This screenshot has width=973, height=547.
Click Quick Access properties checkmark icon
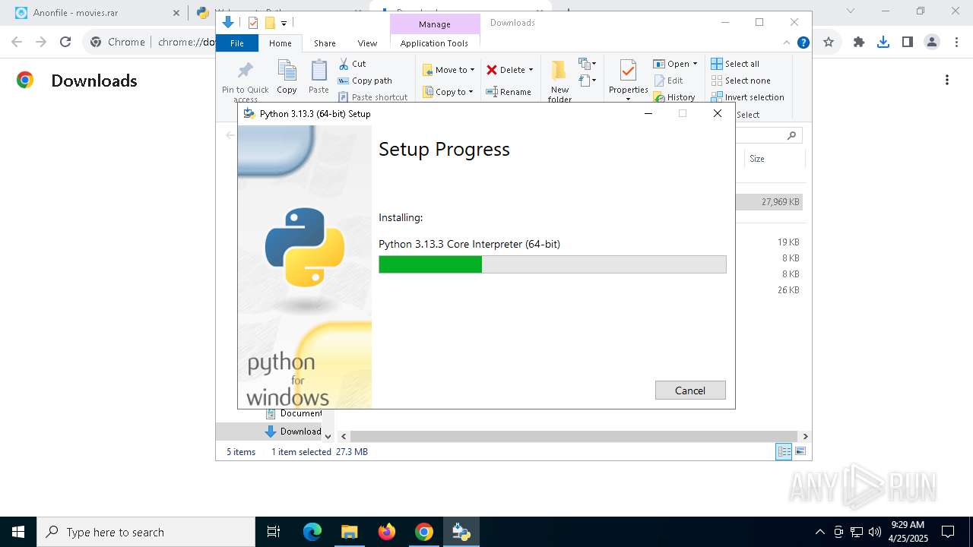tap(253, 23)
